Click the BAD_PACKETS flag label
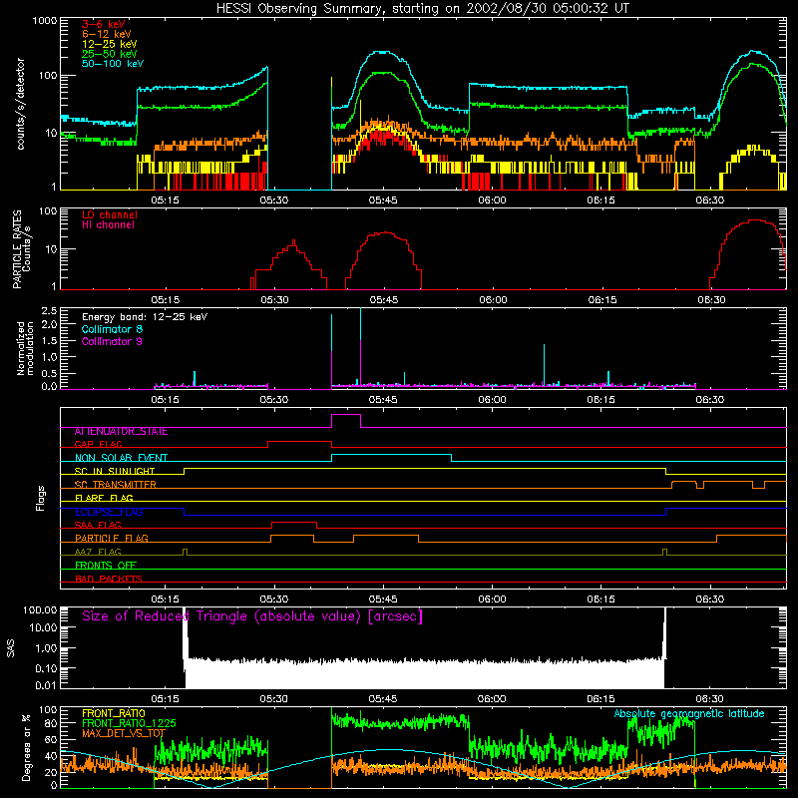 109,580
